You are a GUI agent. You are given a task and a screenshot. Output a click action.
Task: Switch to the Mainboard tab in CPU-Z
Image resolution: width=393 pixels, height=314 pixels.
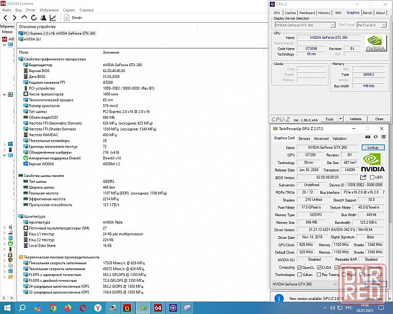point(307,13)
